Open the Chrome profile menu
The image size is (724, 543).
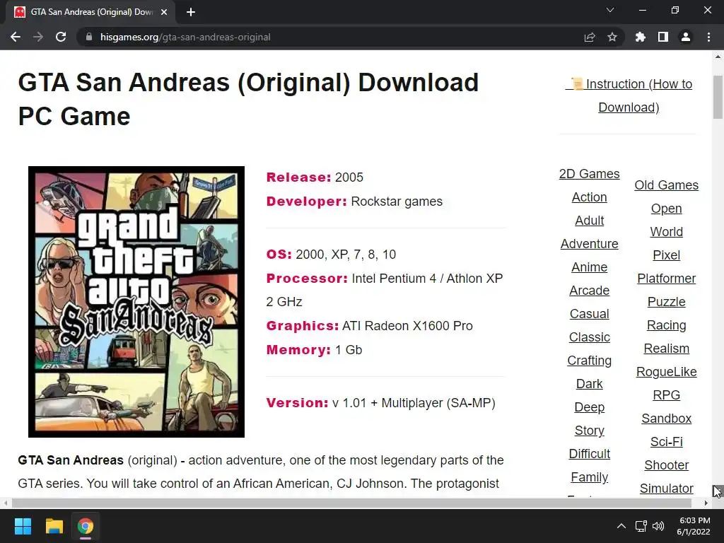click(686, 37)
